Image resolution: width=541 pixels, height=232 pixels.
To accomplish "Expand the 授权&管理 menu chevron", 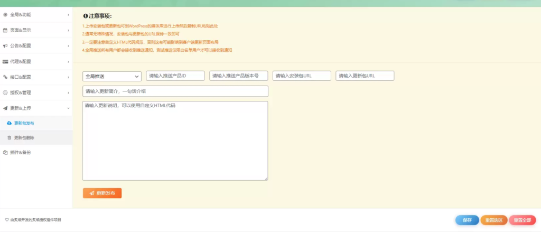I will (68, 92).
